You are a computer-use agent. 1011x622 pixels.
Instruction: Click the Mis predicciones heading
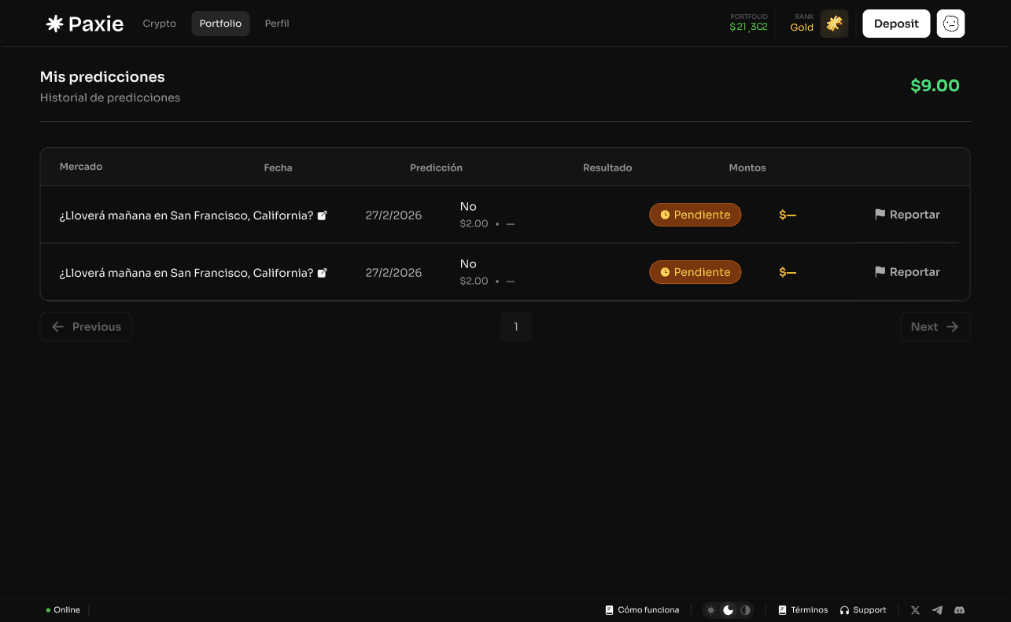point(102,77)
